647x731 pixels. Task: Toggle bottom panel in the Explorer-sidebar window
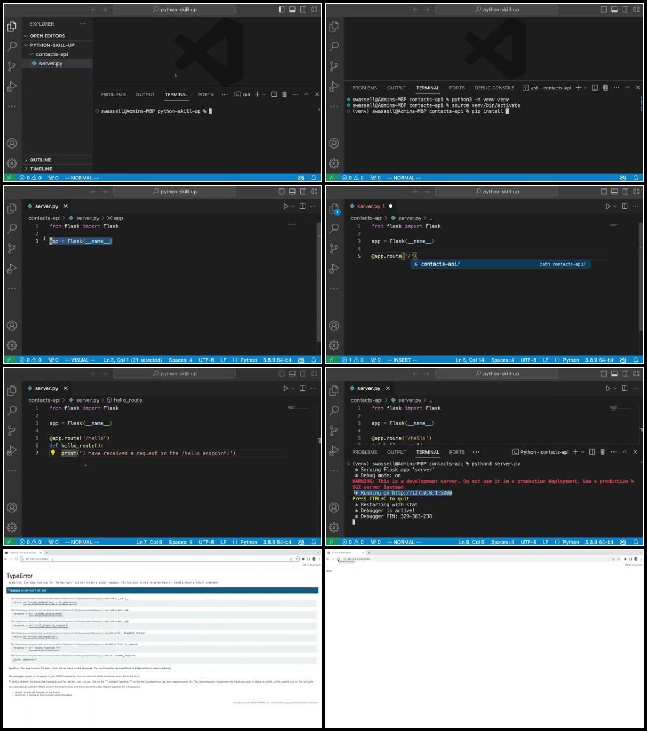click(292, 10)
